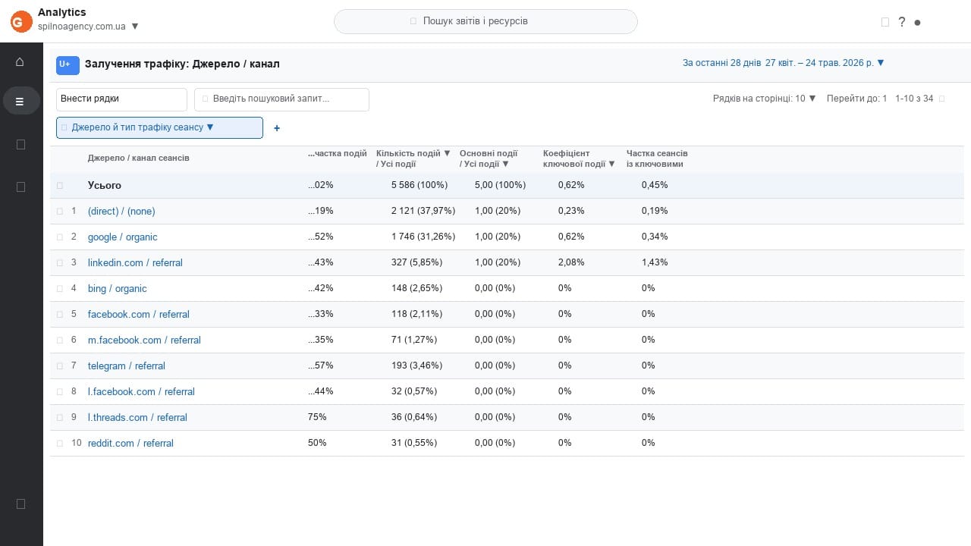Click the Введіть пошуковий запит field

[x=281, y=99]
